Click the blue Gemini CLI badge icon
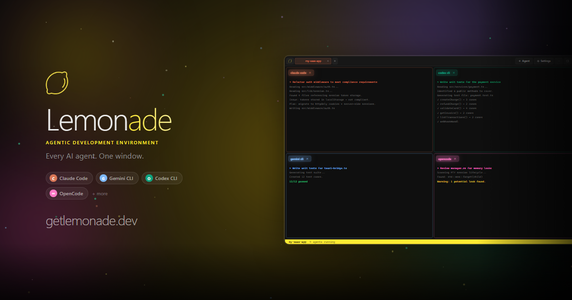The height and width of the screenshot is (300, 572). (x=103, y=178)
